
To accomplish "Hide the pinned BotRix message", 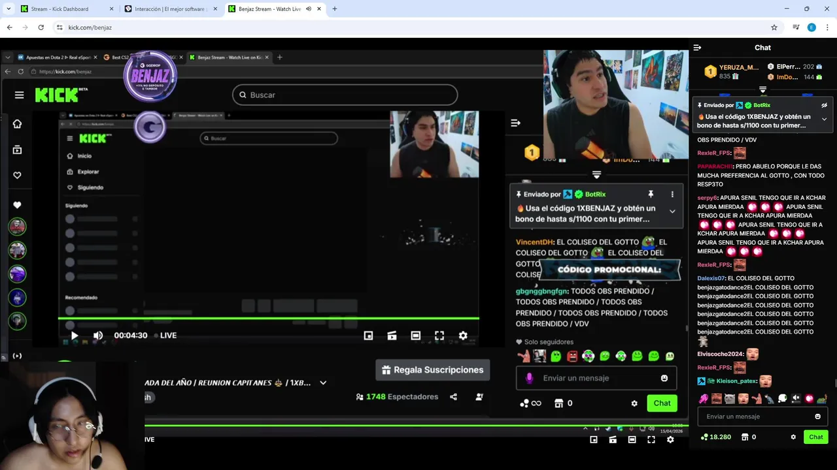I will 824,105.
